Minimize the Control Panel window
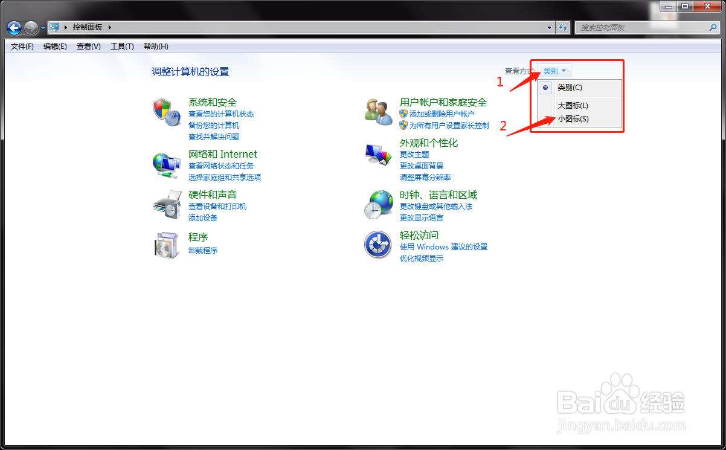Viewport: 726px width, 450px height. tap(668, 6)
